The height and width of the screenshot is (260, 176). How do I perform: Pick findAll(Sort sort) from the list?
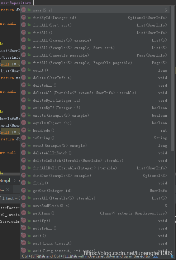95,25
